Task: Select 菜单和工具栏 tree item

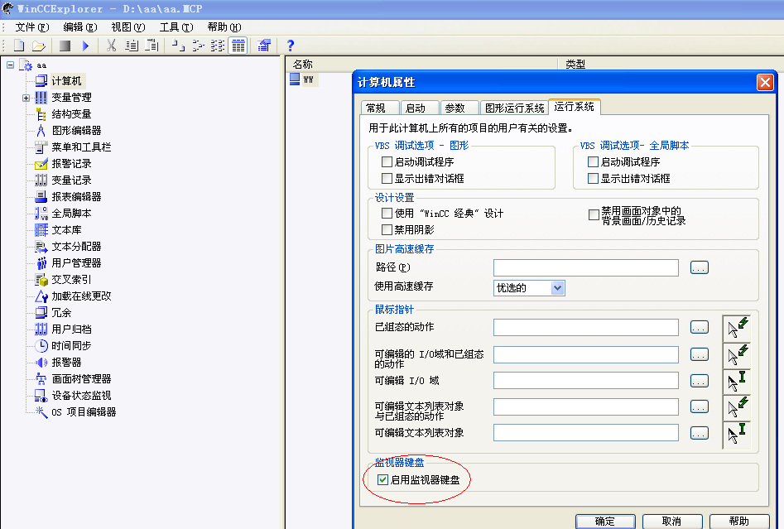Action: pos(81,147)
